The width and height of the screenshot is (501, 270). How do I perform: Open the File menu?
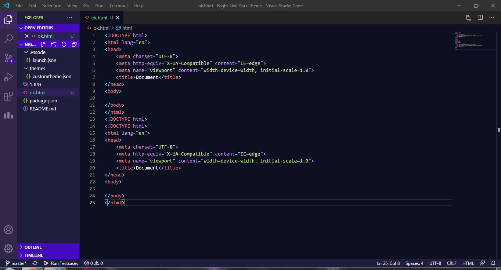19,6
